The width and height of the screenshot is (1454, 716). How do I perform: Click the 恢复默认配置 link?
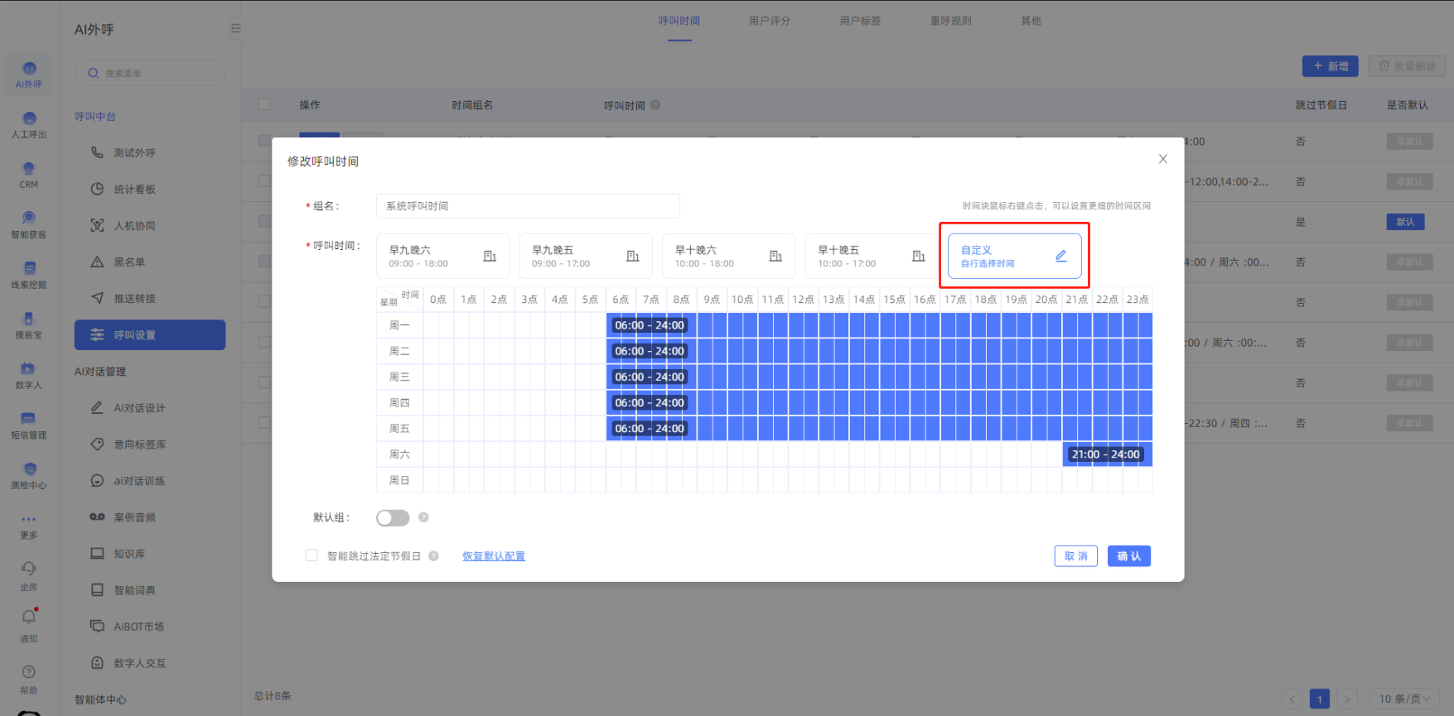click(493, 556)
